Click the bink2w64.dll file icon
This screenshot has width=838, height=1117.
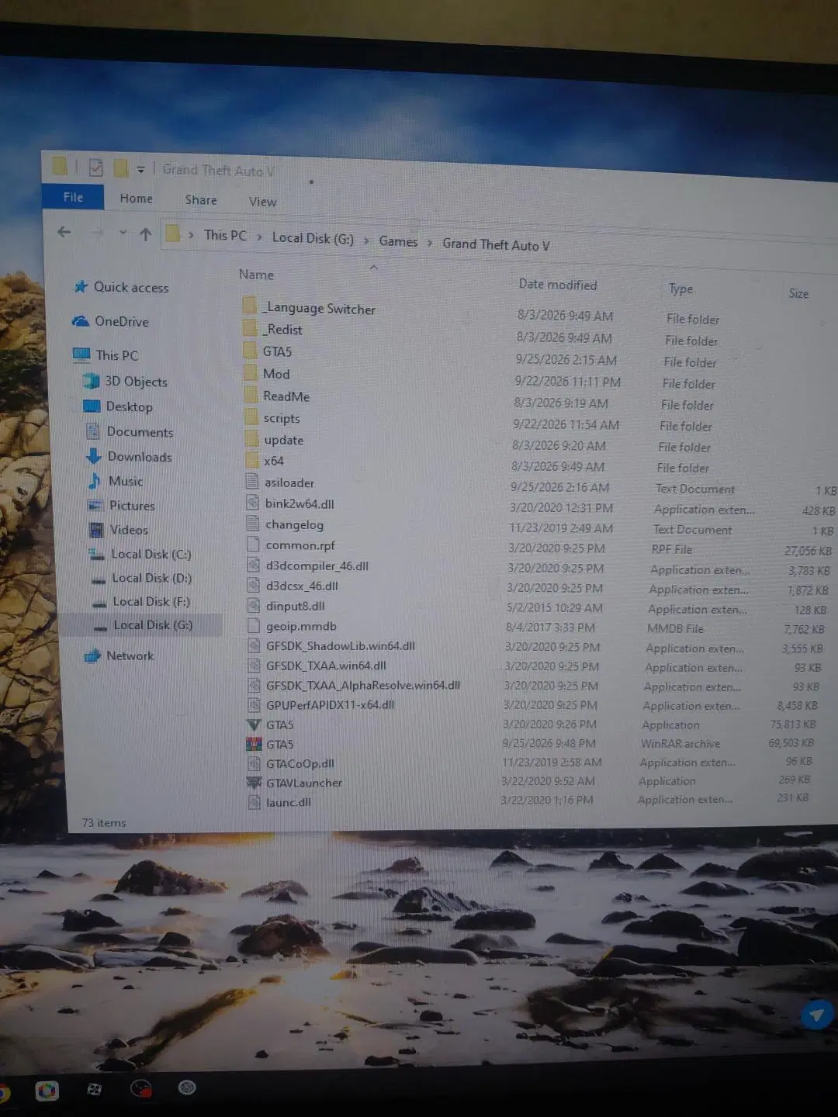pyautogui.click(x=252, y=503)
